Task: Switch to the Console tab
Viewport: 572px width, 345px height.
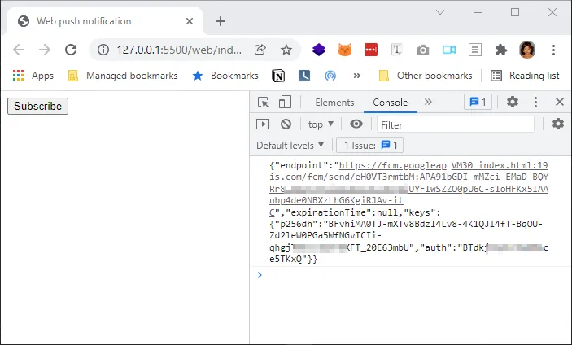Action: pos(391,103)
